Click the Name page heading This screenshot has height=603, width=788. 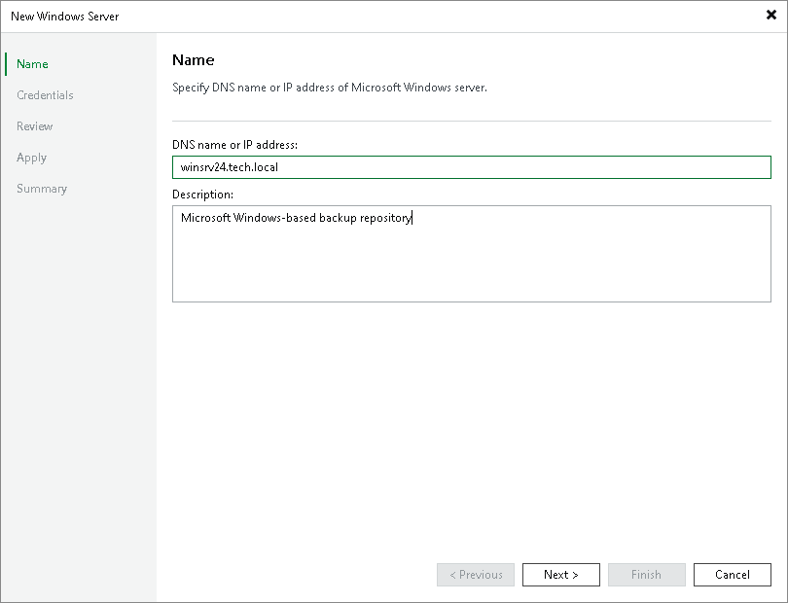pos(193,59)
